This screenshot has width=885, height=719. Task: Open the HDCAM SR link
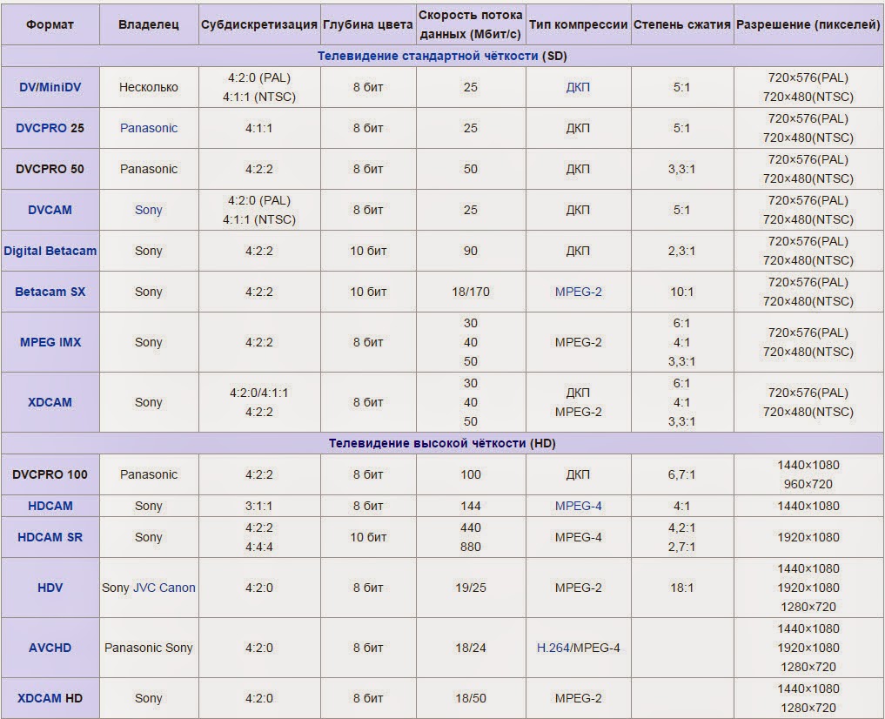[50, 537]
